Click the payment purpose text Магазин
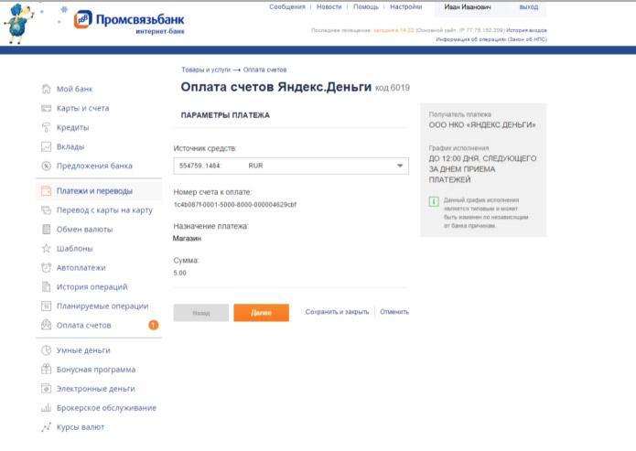 tap(187, 239)
